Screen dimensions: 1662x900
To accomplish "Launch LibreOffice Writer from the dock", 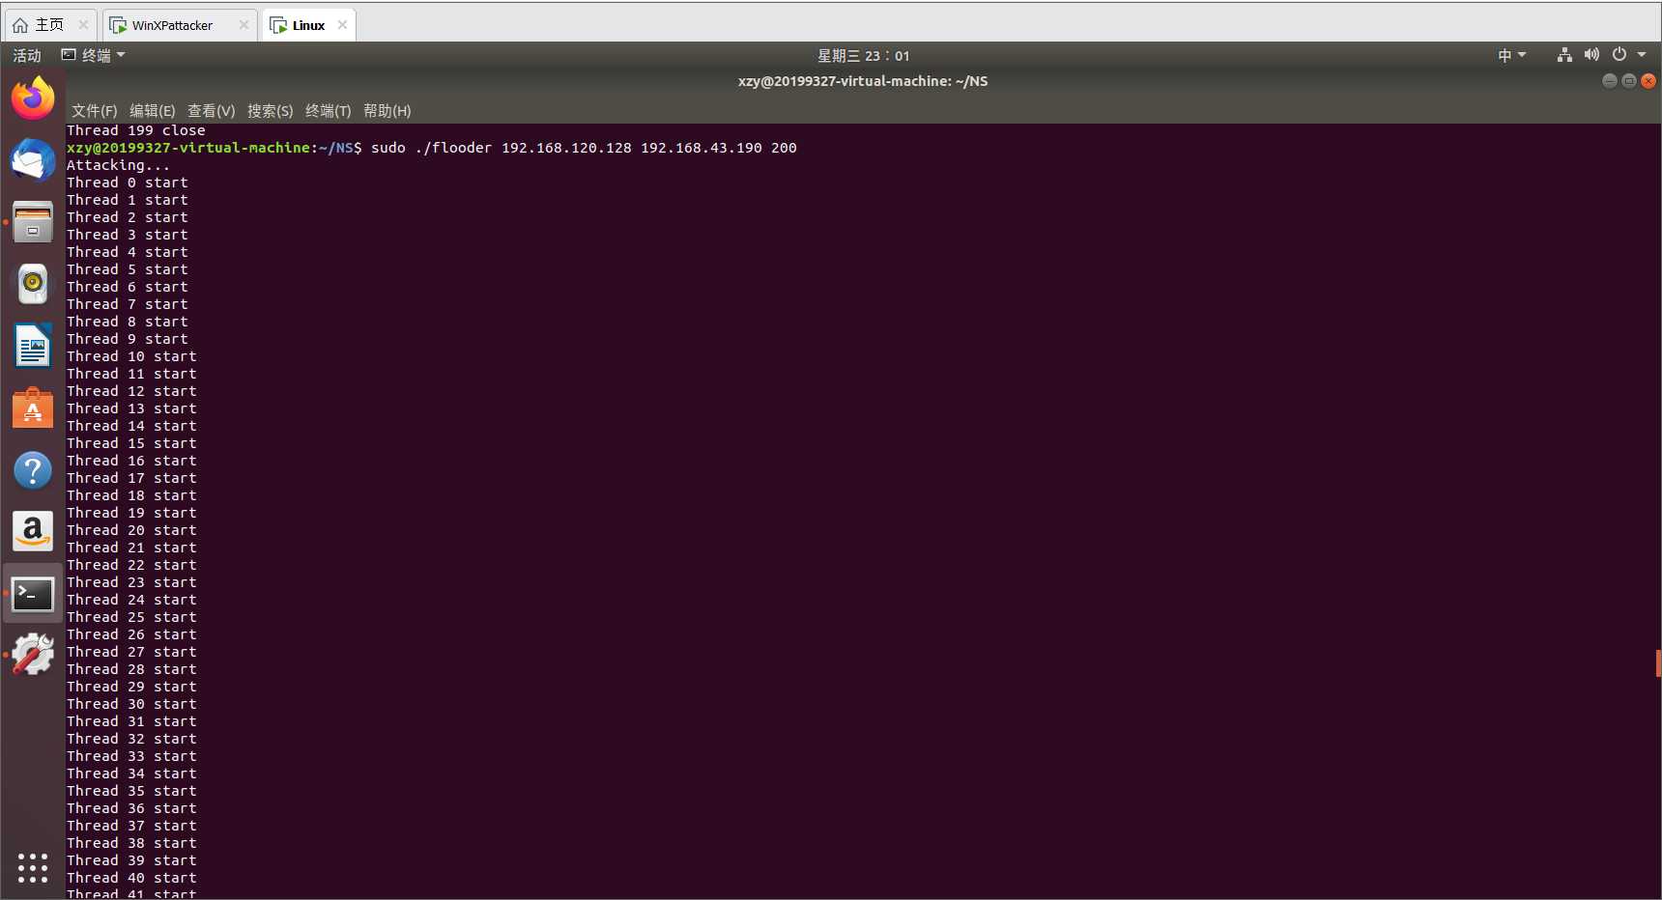I will 33,346.
